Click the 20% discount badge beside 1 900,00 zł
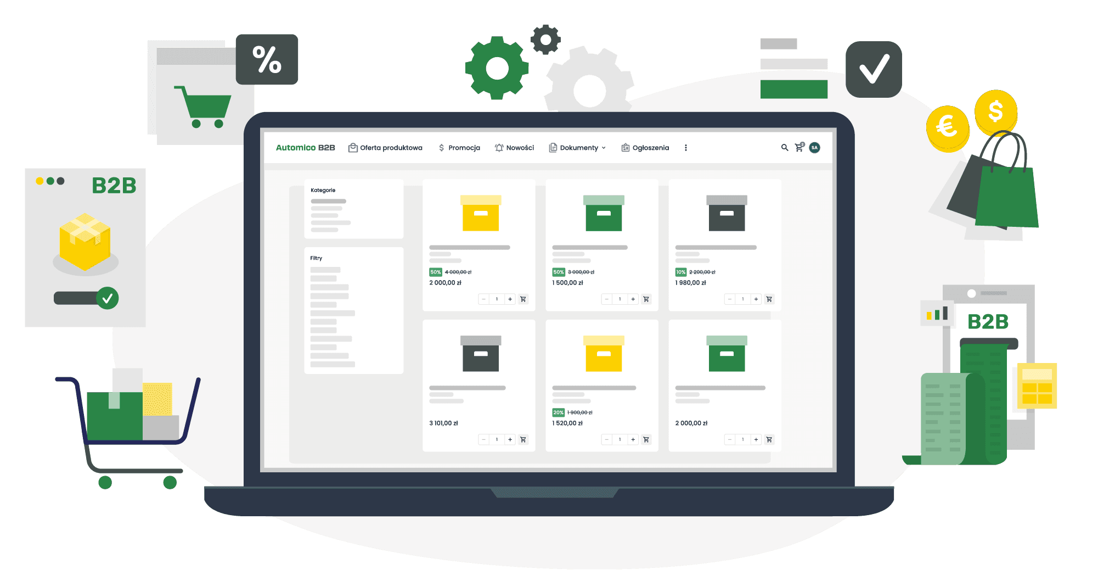The image size is (1098, 575). tap(558, 412)
